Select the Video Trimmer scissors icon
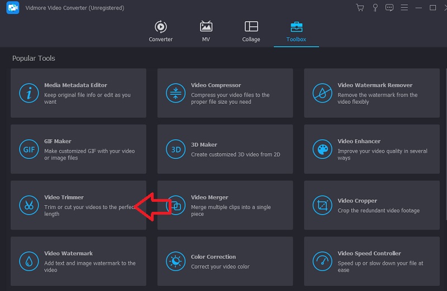The height and width of the screenshot is (291, 447). (27, 205)
